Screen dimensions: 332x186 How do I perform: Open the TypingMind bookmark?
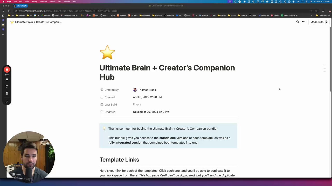pyautogui.click(x=69, y=15)
